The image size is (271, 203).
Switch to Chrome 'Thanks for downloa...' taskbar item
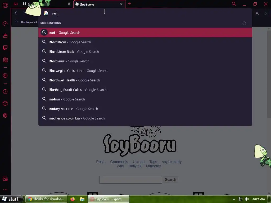(46, 199)
